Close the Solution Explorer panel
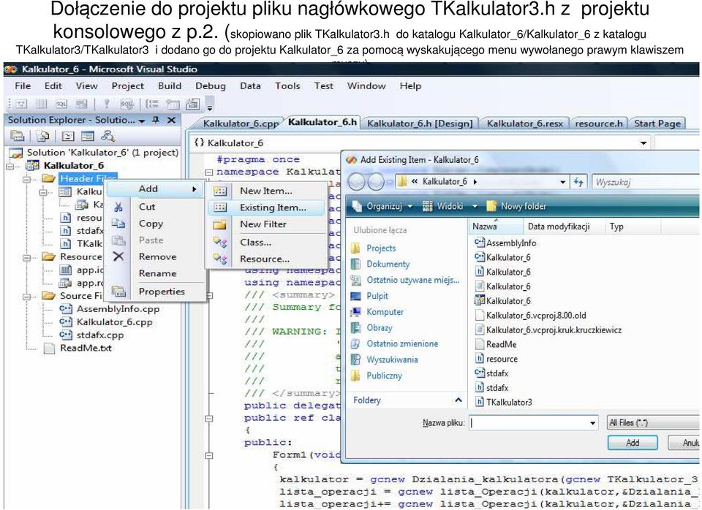 pyautogui.click(x=171, y=121)
